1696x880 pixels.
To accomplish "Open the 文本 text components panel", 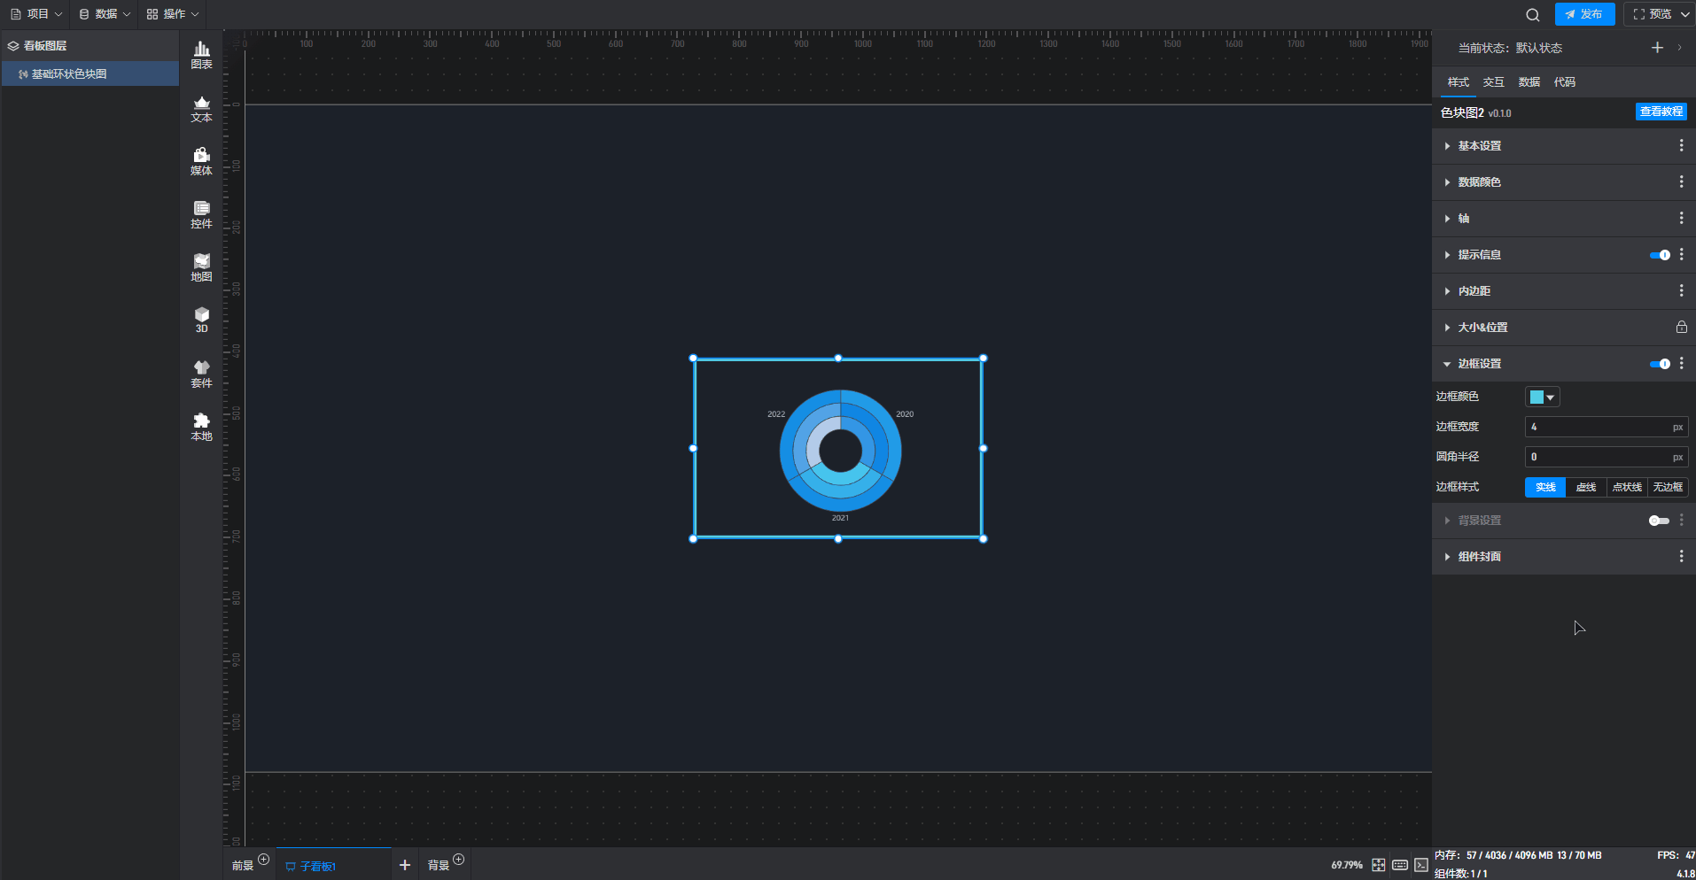I will pyautogui.click(x=201, y=109).
